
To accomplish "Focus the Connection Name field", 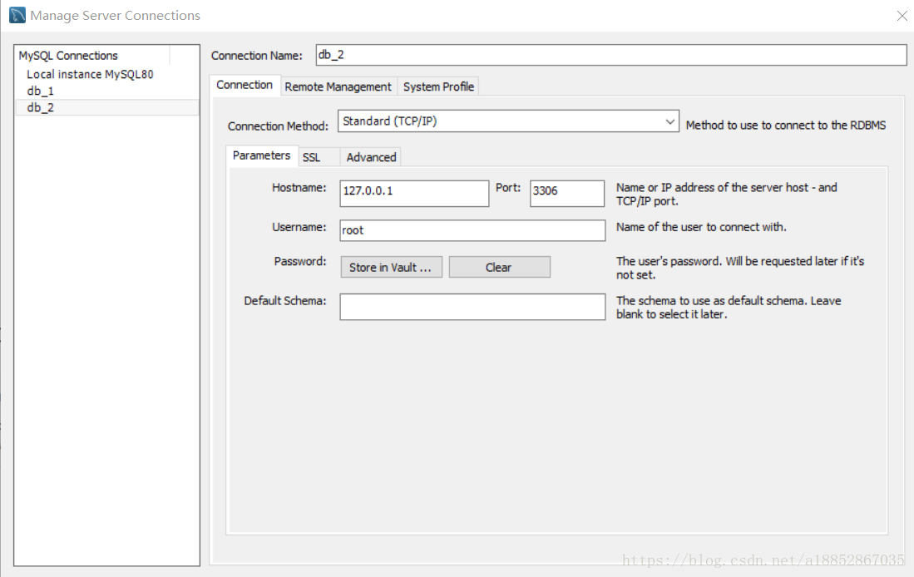I will coord(611,55).
